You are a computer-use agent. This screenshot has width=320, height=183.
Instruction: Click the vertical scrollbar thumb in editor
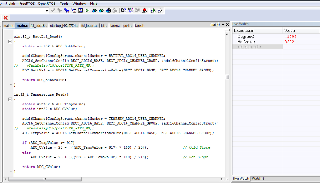tap(227, 77)
